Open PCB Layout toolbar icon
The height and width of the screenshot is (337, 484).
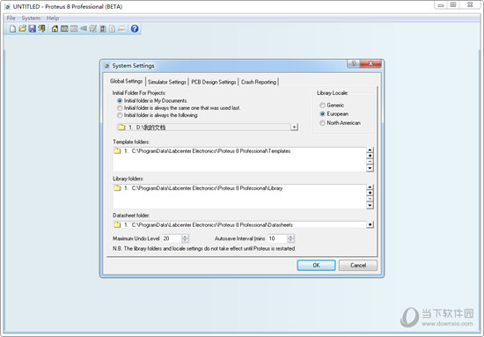[x=74, y=29]
